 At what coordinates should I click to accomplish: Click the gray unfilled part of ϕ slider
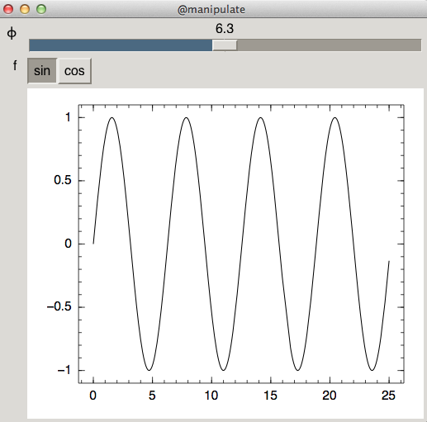[x=329, y=45]
